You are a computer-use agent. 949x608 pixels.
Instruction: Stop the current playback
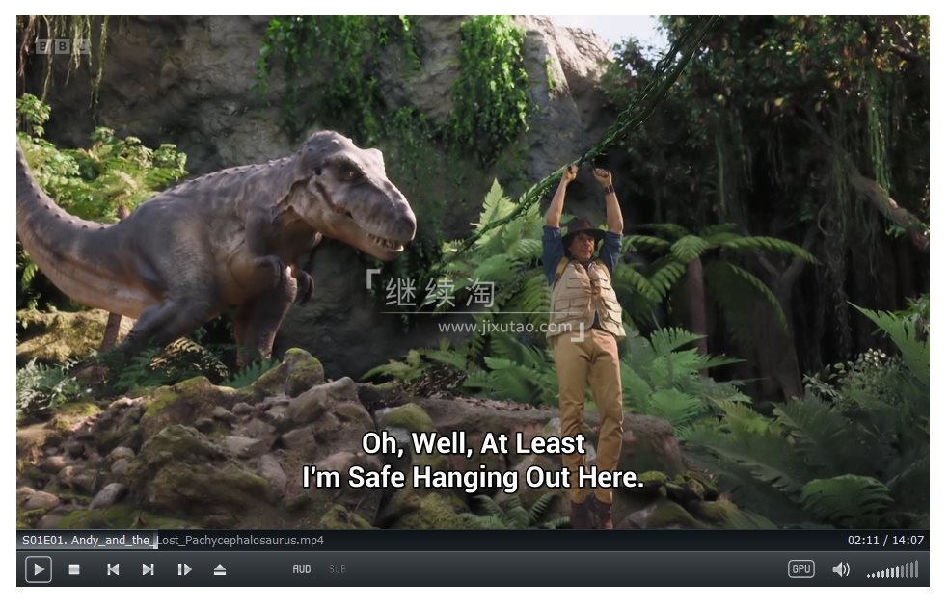point(75,569)
